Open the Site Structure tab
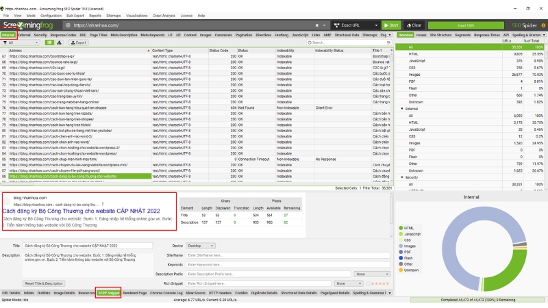This screenshot has width=548, height=308. 440,35
